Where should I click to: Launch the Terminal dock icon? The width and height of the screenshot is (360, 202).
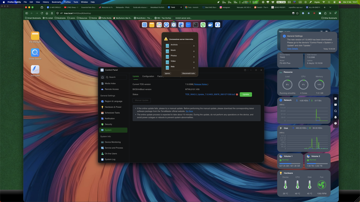(195, 25)
